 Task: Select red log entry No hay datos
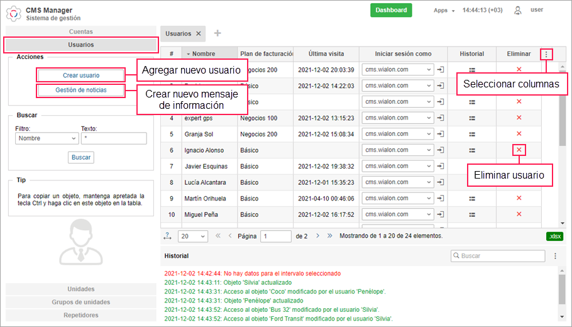[253, 274]
